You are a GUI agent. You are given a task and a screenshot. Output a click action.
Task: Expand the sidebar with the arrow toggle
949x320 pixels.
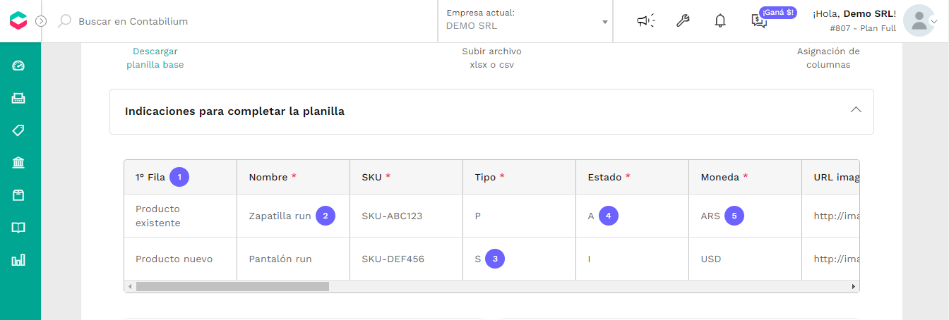tap(41, 21)
